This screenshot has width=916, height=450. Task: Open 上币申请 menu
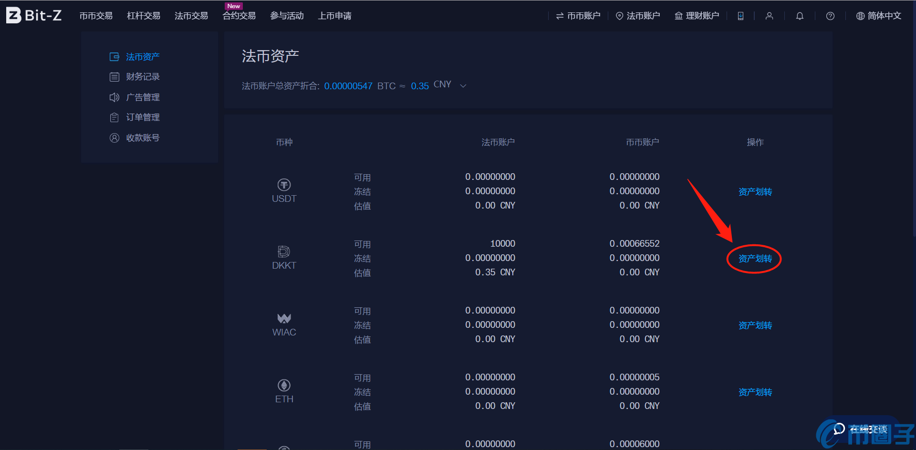tap(334, 16)
